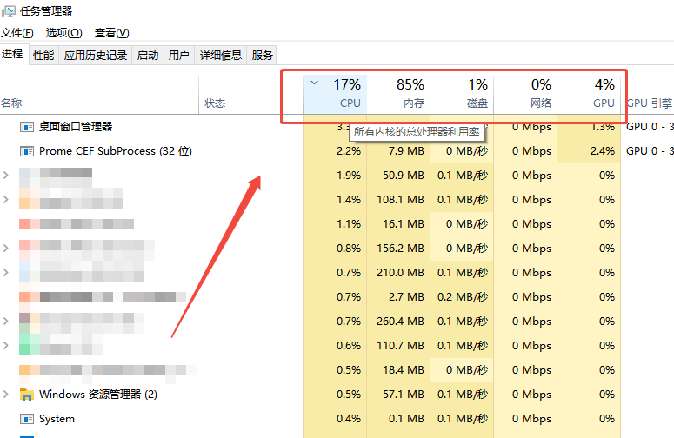Image resolution: width=674 pixels, height=438 pixels.
Task: Sort processes by the 内存 column header
Action: click(x=398, y=94)
